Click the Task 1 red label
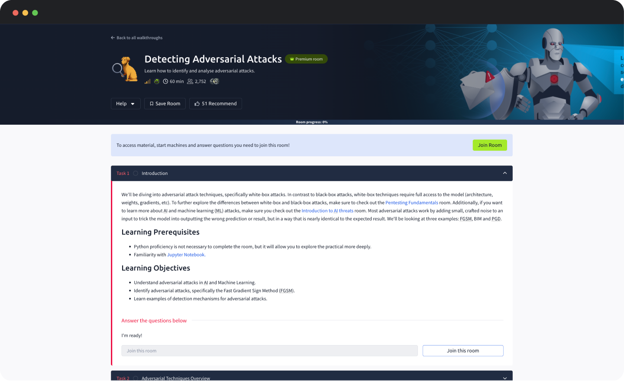The width and height of the screenshot is (624, 381). [123, 173]
